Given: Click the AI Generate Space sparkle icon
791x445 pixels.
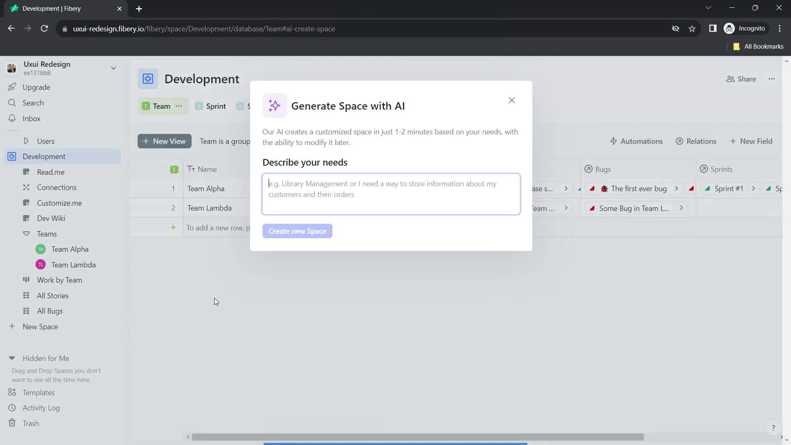Looking at the screenshot, I should pos(274,105).
